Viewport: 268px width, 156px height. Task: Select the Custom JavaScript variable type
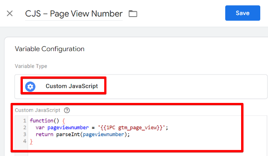64,85
